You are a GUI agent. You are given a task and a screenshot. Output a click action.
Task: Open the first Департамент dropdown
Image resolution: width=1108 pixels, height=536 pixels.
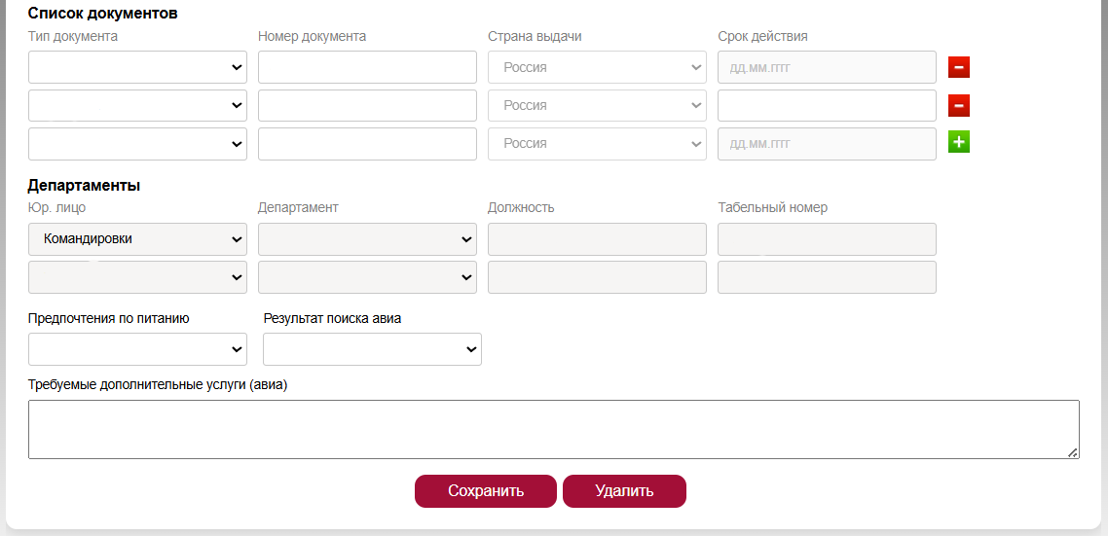tap(367, 239)
